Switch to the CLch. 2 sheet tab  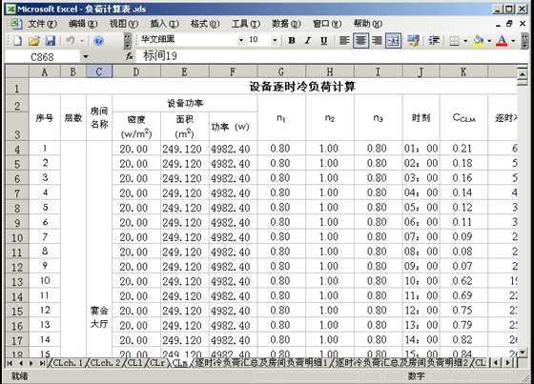[x=105, y=363]
